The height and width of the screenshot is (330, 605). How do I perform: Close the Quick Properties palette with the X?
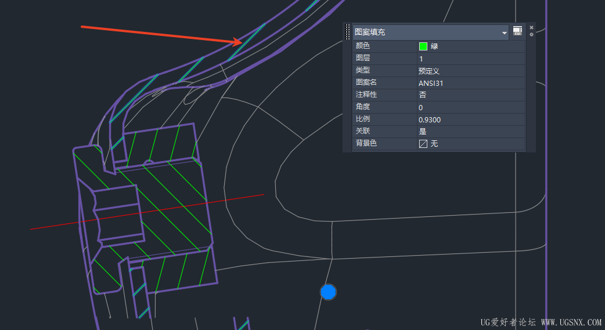tap(531, 27)
